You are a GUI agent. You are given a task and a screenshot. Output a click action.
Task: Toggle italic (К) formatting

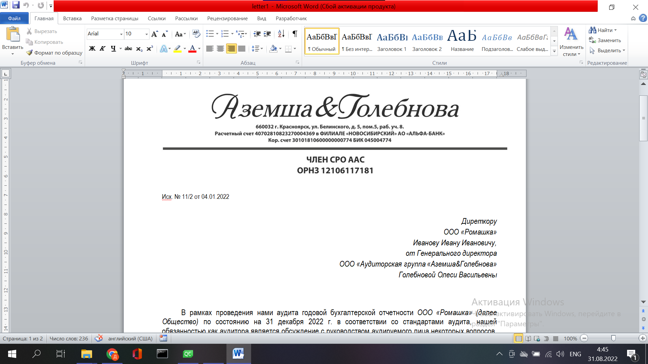[103, 49]
